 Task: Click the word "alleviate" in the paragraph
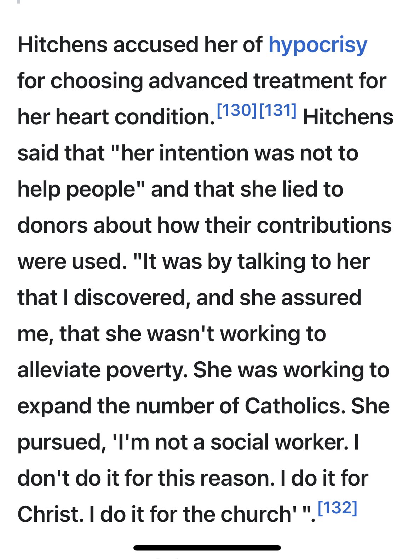(59, 370)
